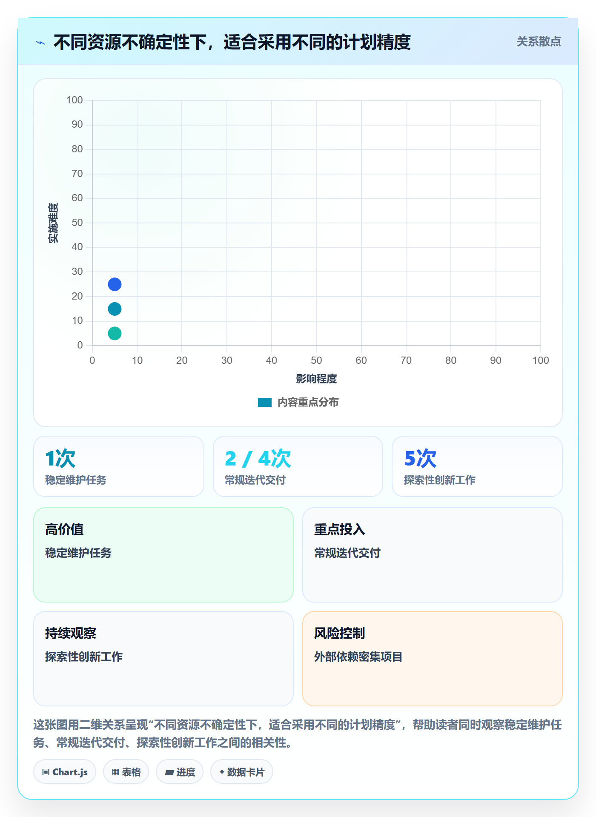The width and height of the screenshot is (596, 817).
Task: Select the 进度 tag
Action: pos(180,772)
